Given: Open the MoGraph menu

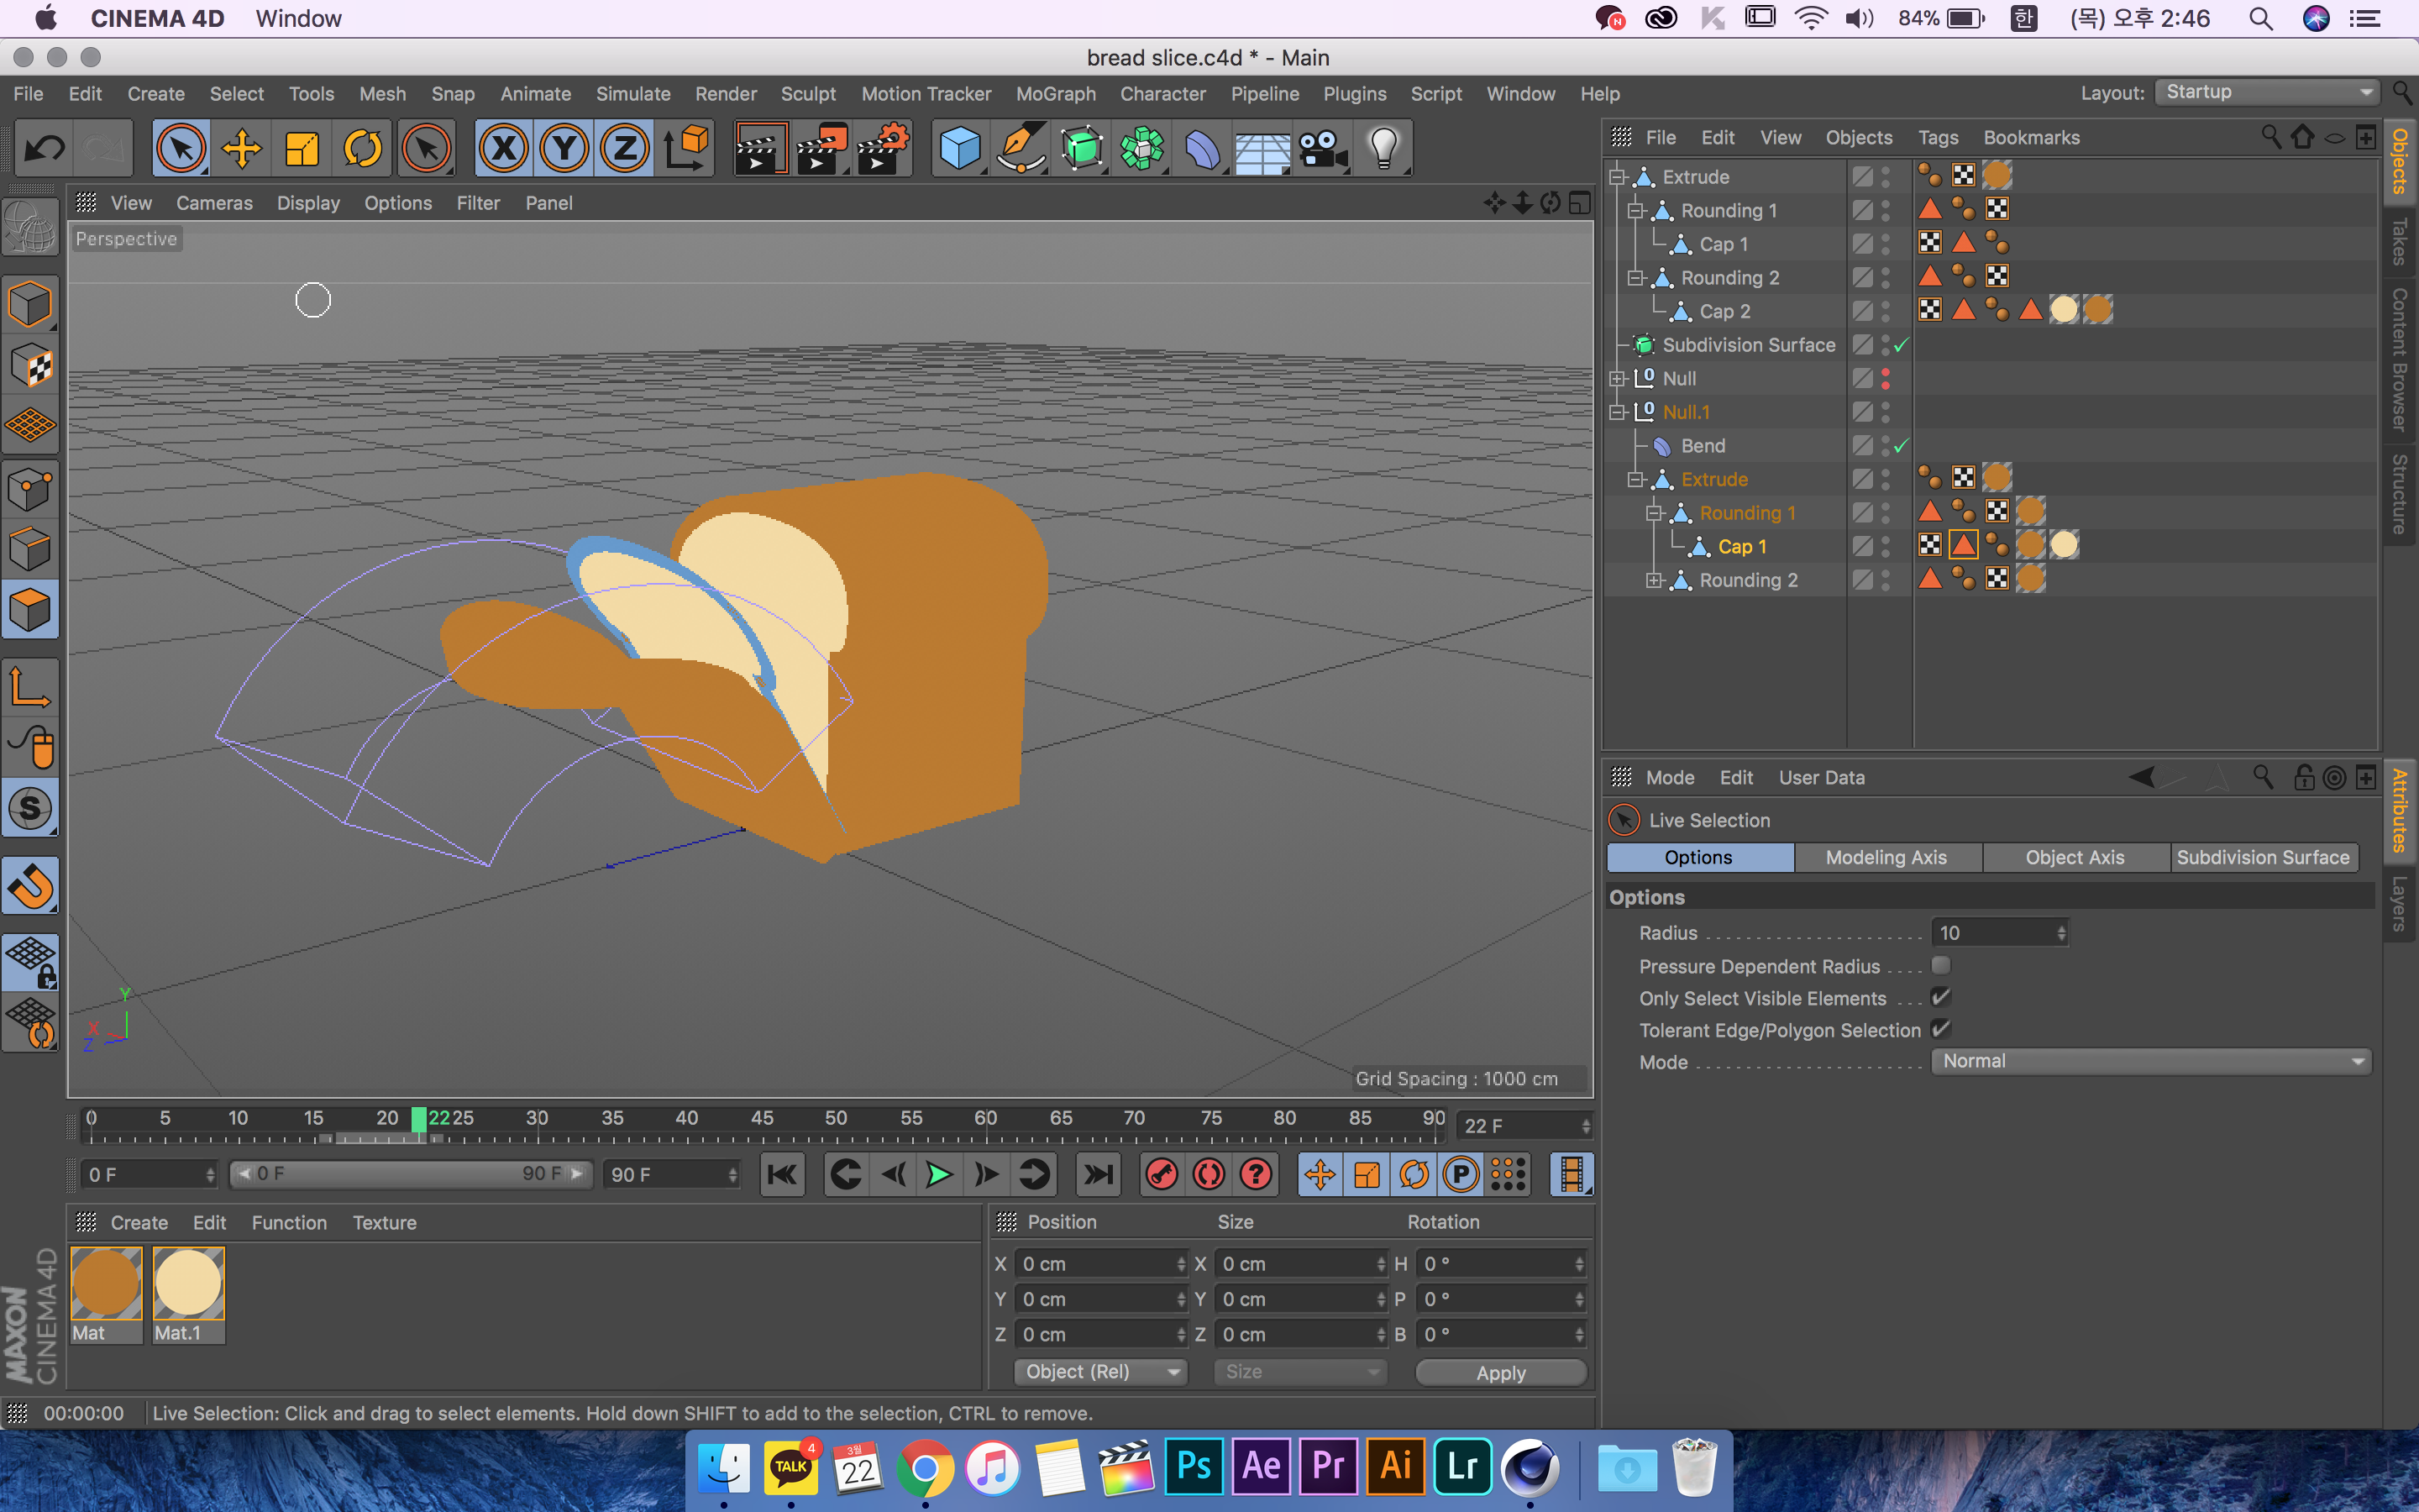Looking at the screenshot, I should point(1056,94).
